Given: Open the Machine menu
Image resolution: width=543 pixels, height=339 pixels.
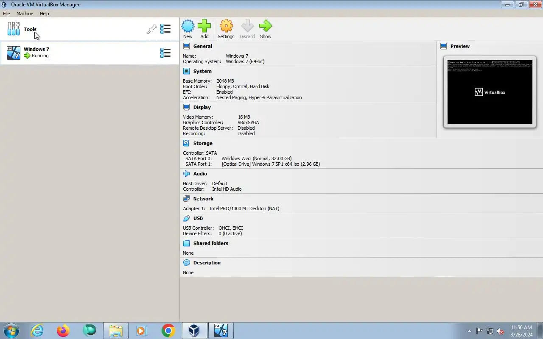Looking at the screenshot, I should pyautogui.click(x=25, y=14).
